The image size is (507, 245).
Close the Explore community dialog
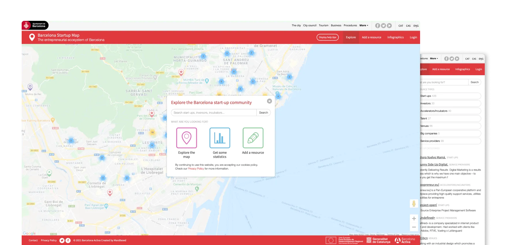pyautogui.click(x=269, y=101)
